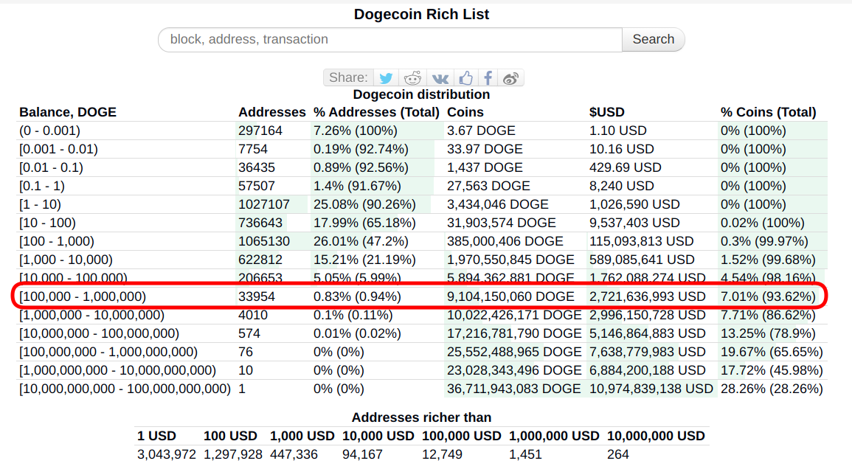Click the Search button

(x=653, y=40)
